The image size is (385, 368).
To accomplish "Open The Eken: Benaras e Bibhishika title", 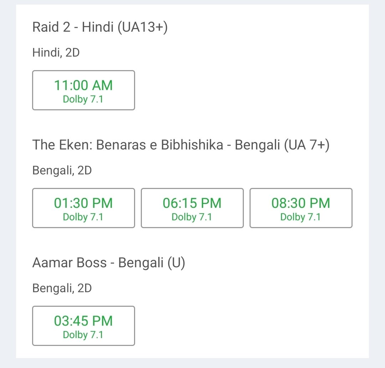I will [181, 144].
